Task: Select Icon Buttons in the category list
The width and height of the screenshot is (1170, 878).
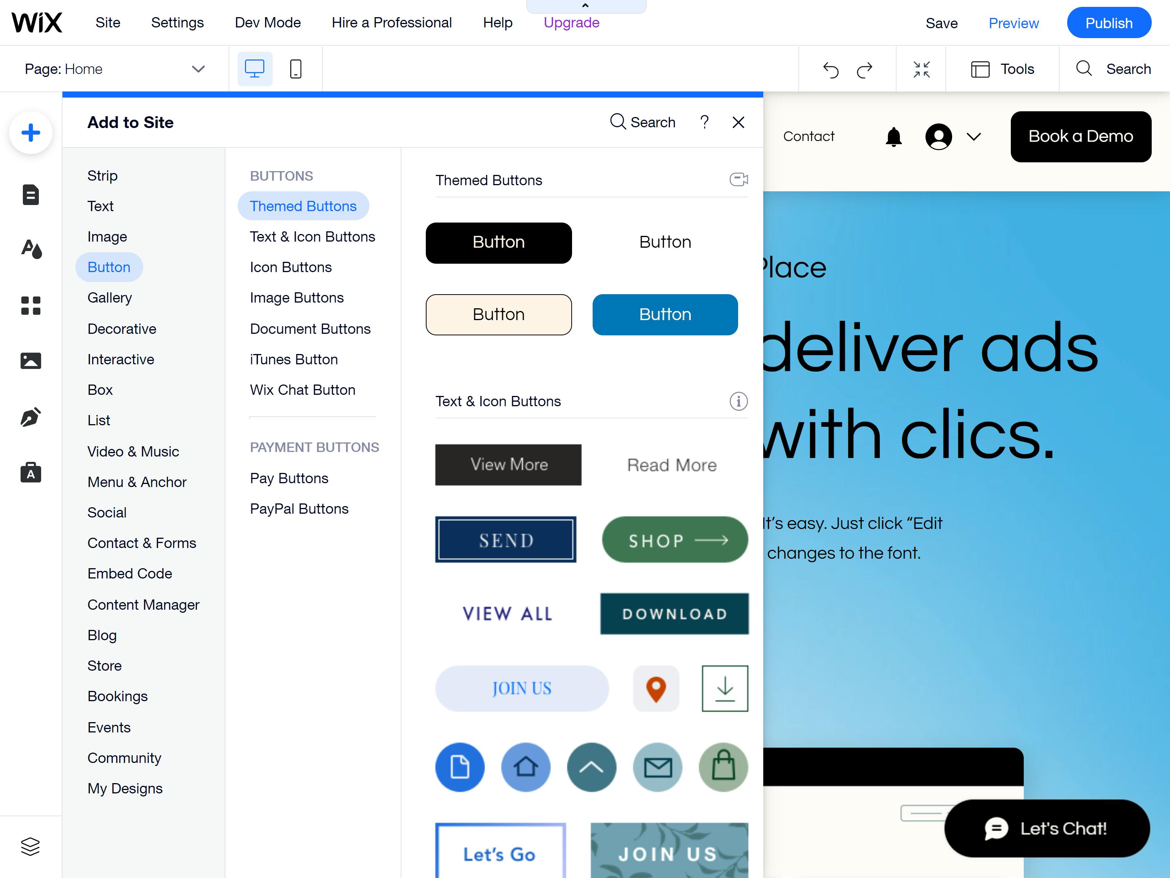Action: pos(290,267)
